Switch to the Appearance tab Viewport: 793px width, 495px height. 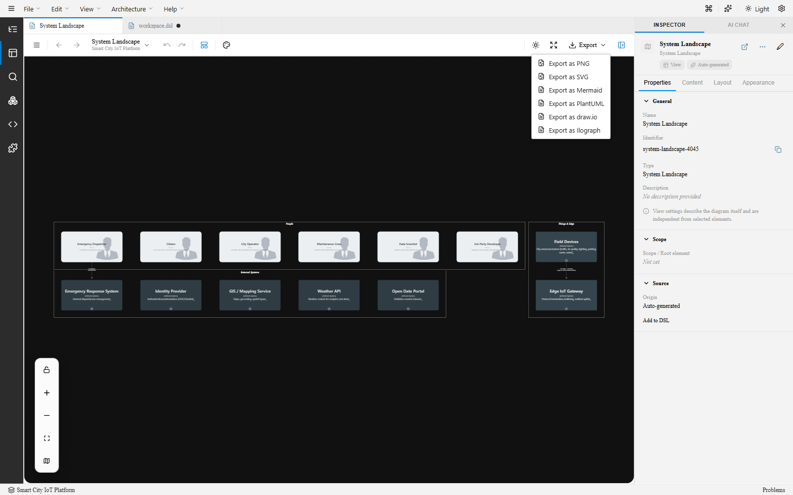[758, 83]
